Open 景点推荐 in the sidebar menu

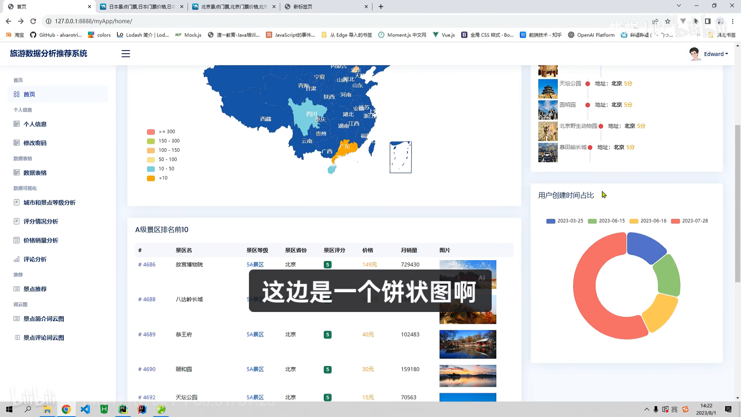[35, 289]
